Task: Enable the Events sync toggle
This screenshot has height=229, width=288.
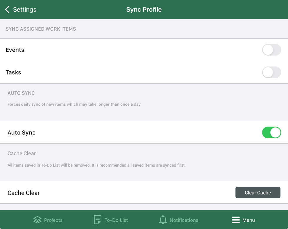Action: click(271, 50)
